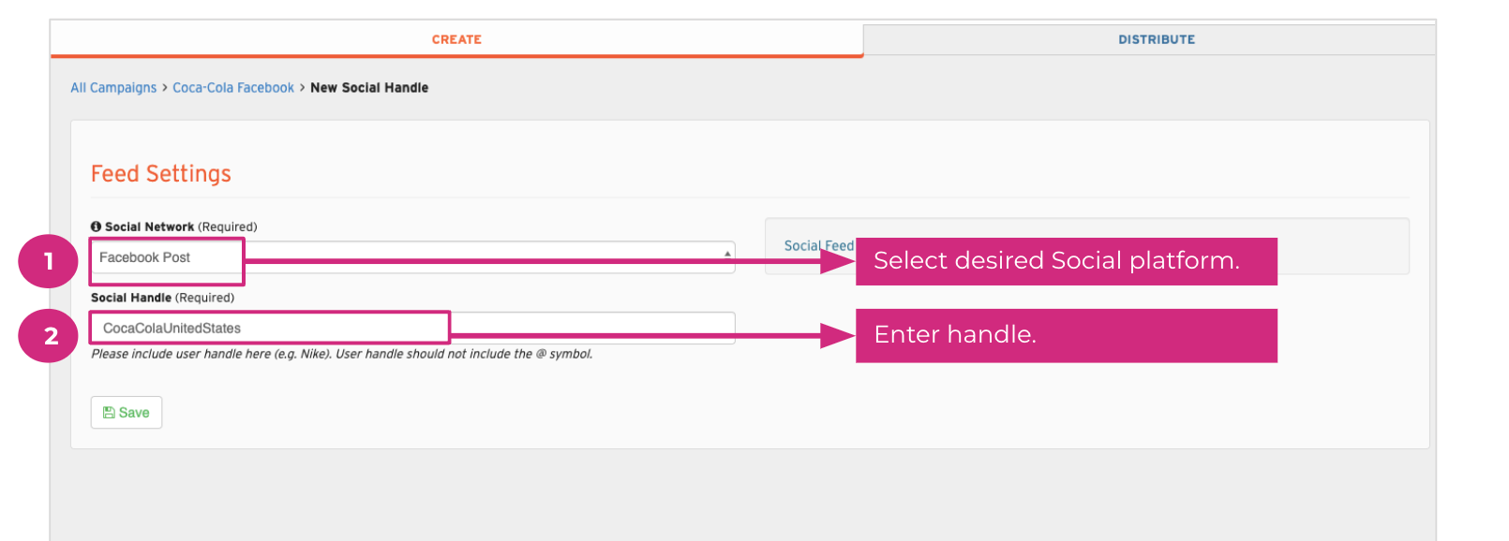
Task: Click the Feed Settings heading
Action: [161, 174]
